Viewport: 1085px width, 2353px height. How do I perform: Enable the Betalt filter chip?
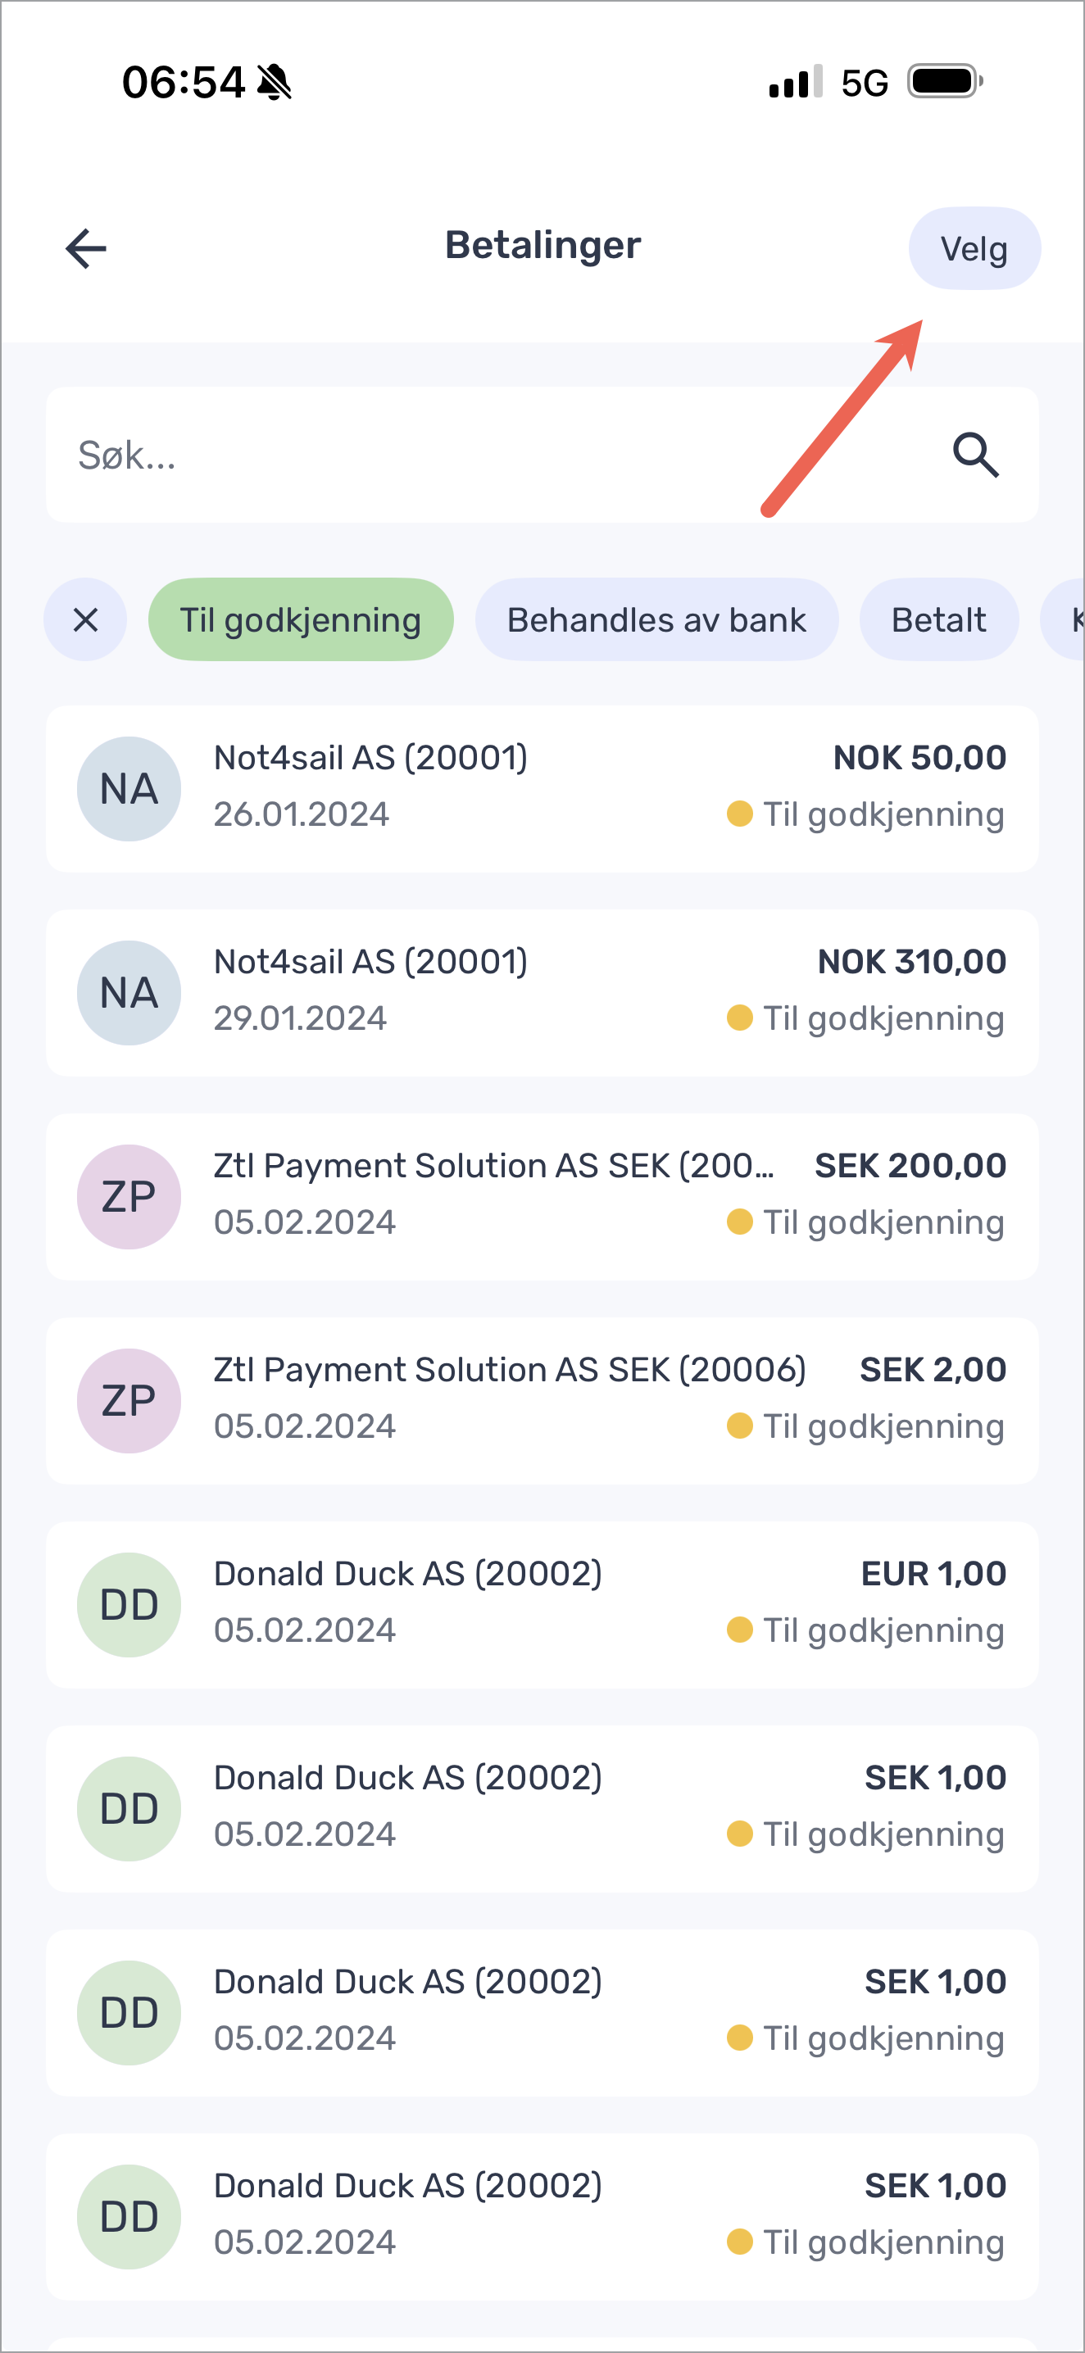[939, 620]
